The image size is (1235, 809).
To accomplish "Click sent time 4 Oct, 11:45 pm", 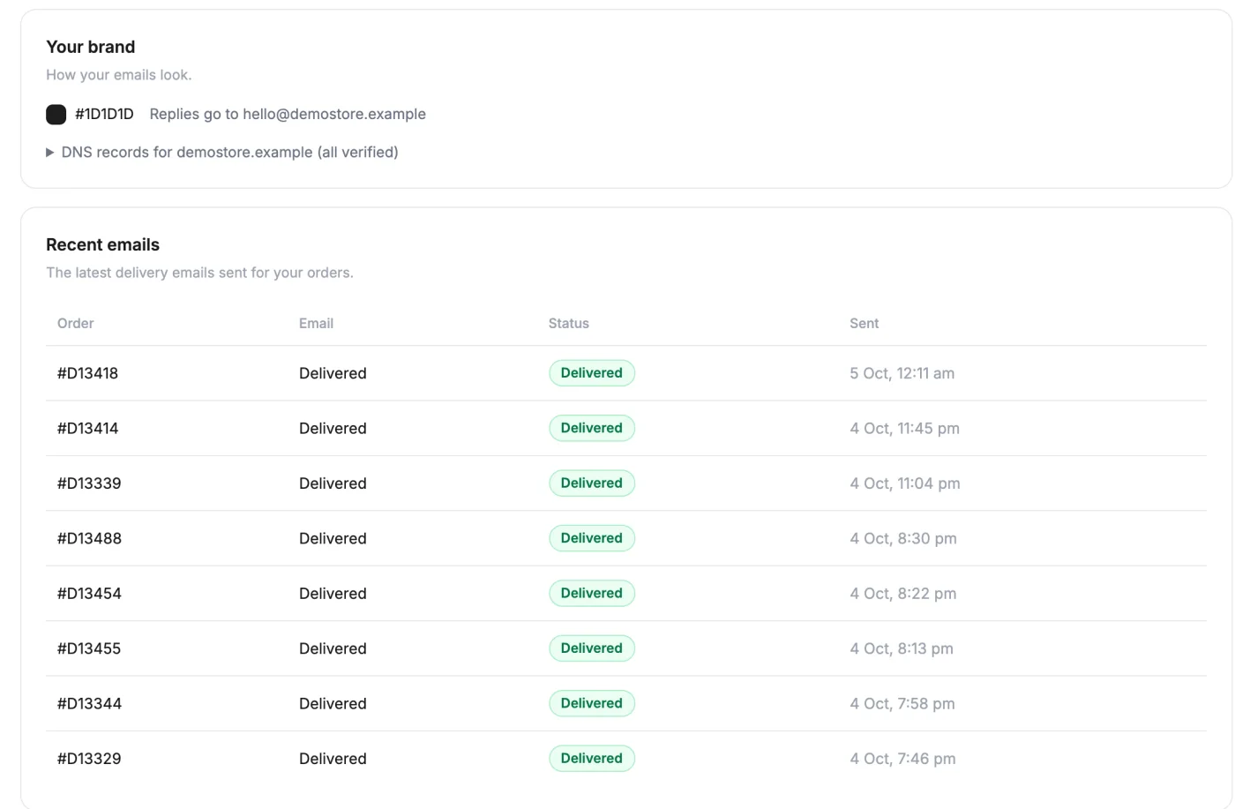I will [x=904, y=428].
